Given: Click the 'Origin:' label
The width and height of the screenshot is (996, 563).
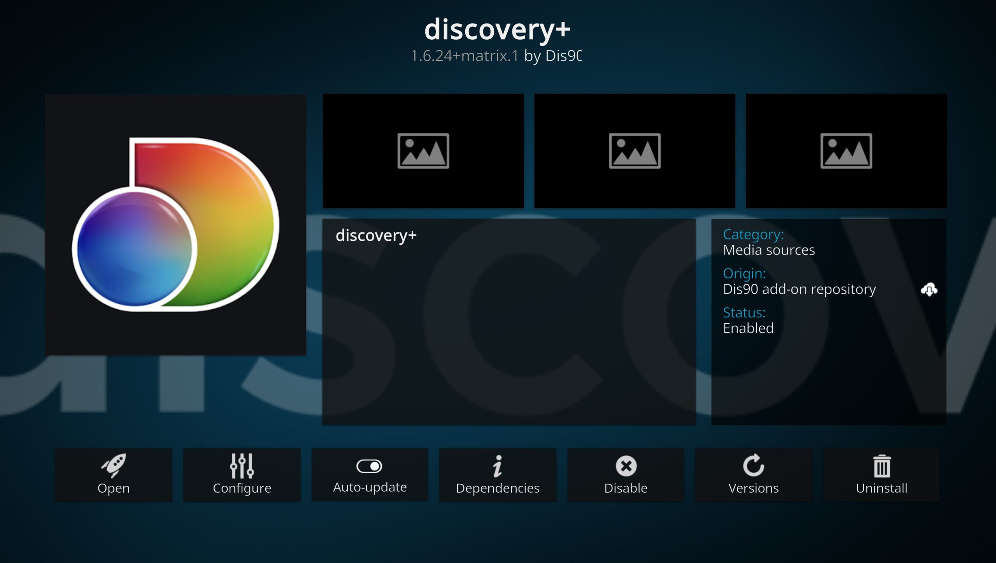Looking at the screenshot, I should click(744, 274).
